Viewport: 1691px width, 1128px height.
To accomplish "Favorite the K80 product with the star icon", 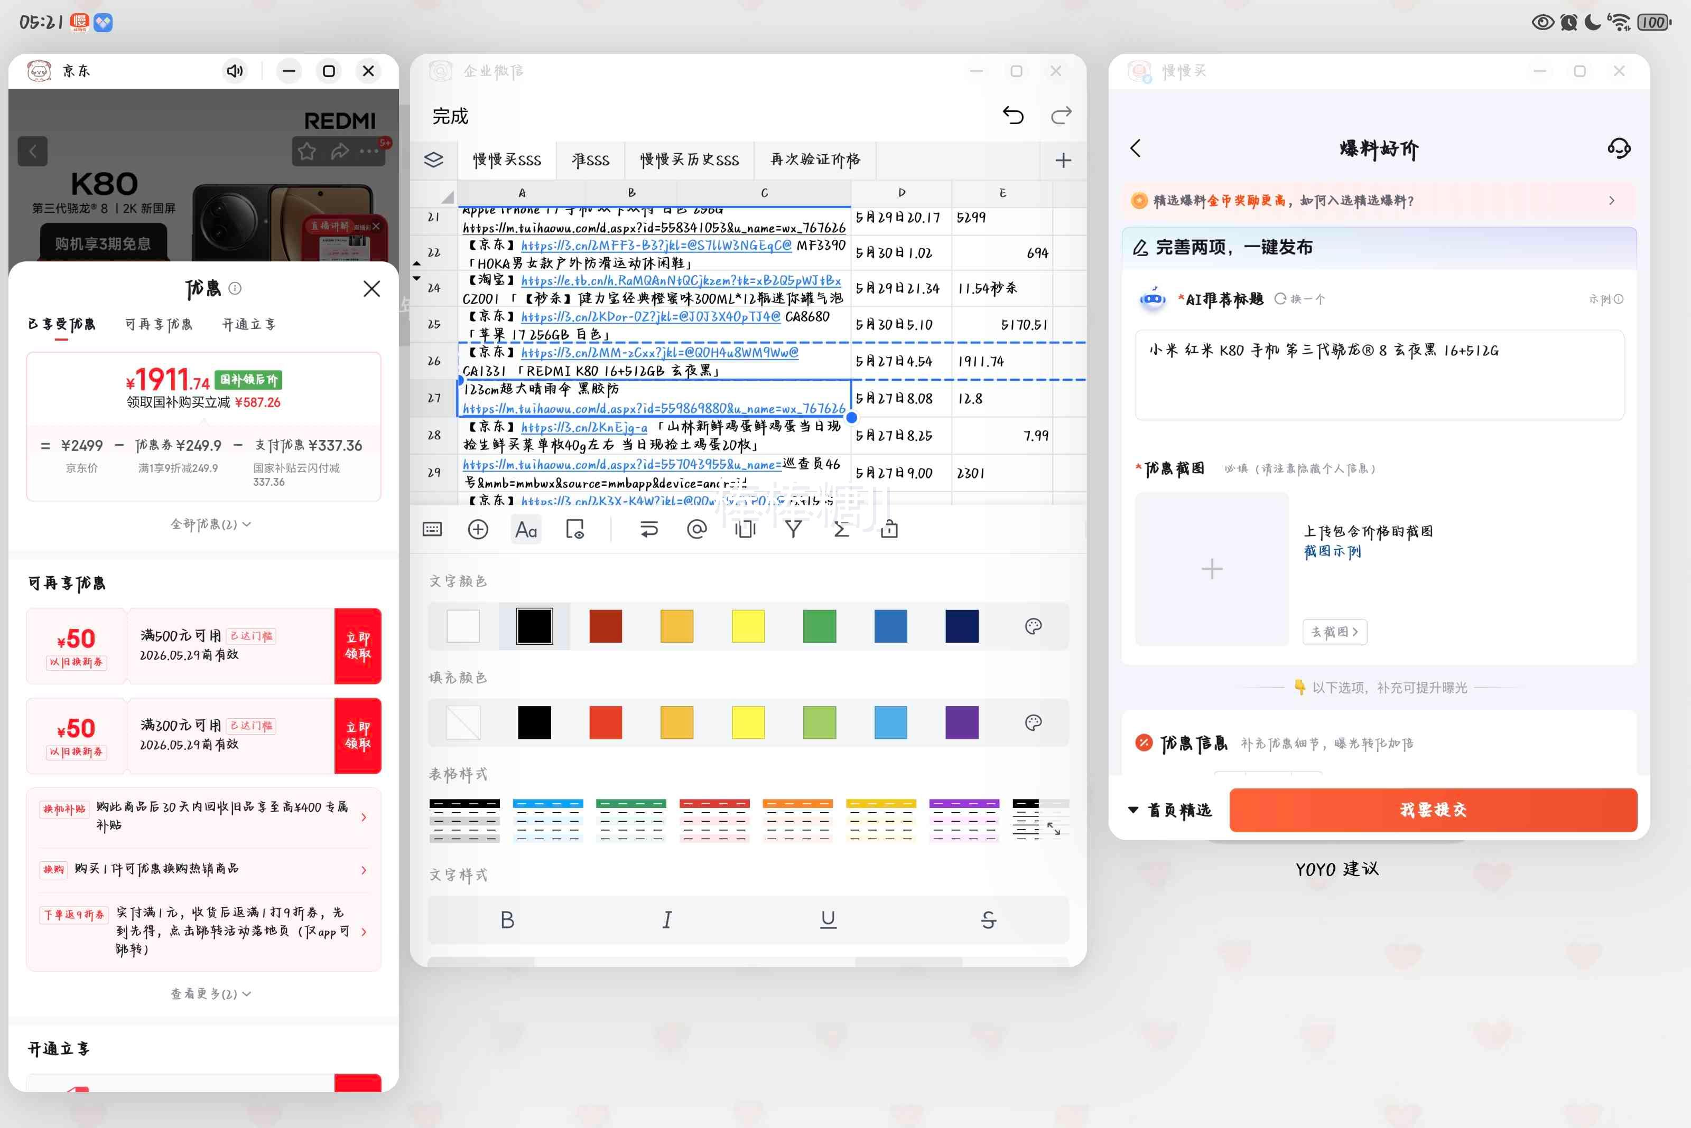I will [x=308, y=151].
